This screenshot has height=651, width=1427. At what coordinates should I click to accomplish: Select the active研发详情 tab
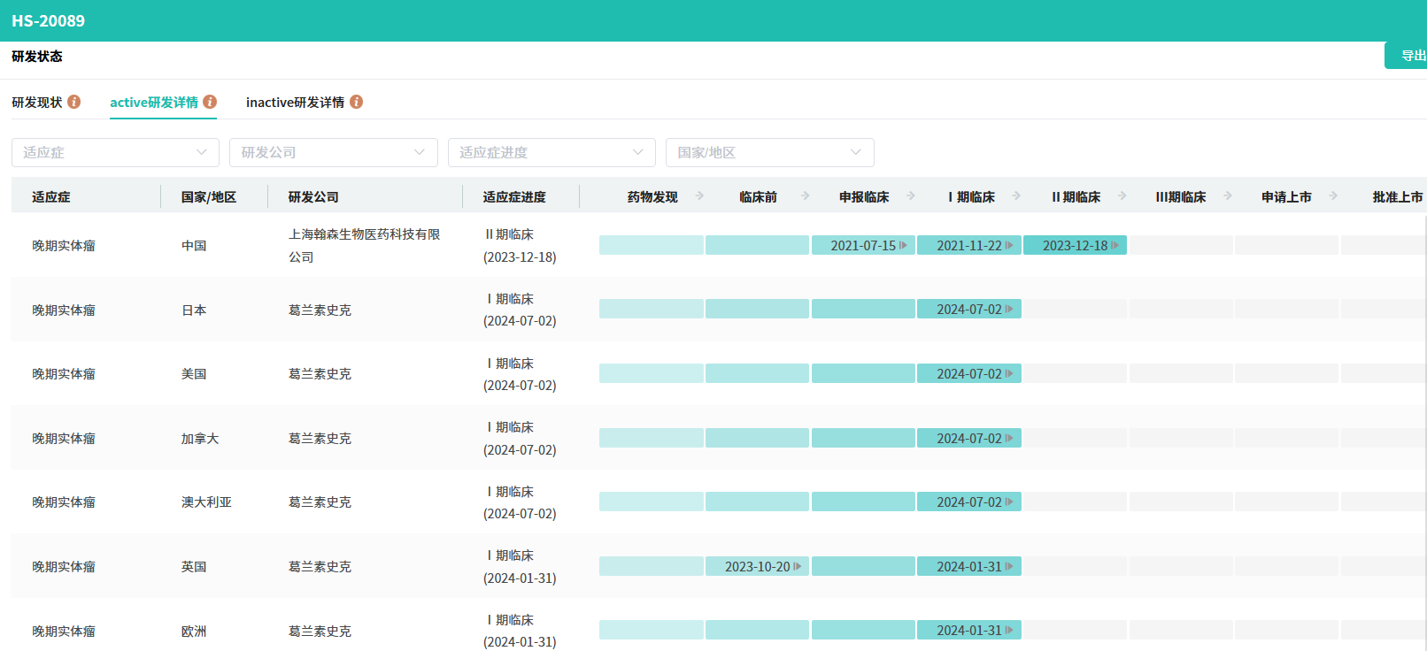[x=154, y=103]
